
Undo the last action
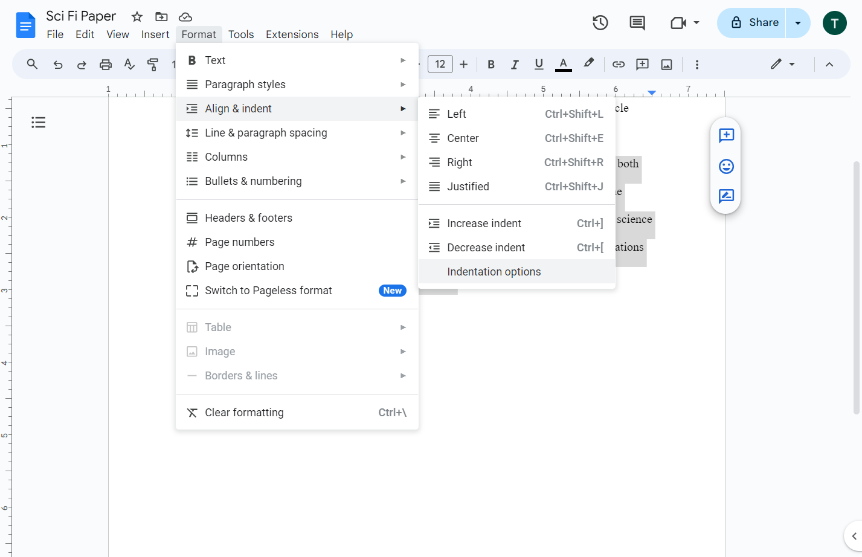click(x=58, y=64)
